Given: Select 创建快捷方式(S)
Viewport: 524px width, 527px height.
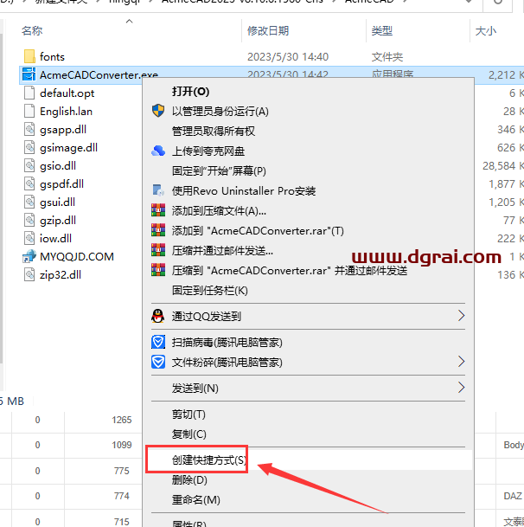Looking at the screenshot, I should [209, 460].
